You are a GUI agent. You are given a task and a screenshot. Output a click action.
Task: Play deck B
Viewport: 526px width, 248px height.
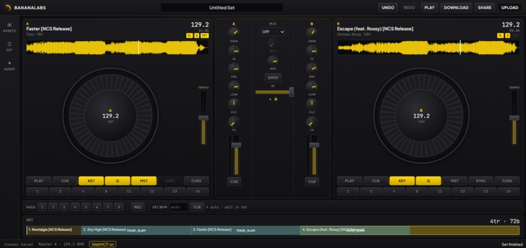[x=350, y=181]
